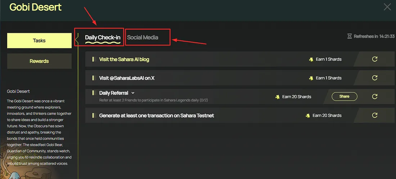Open the Rewards section

[39, 61]
